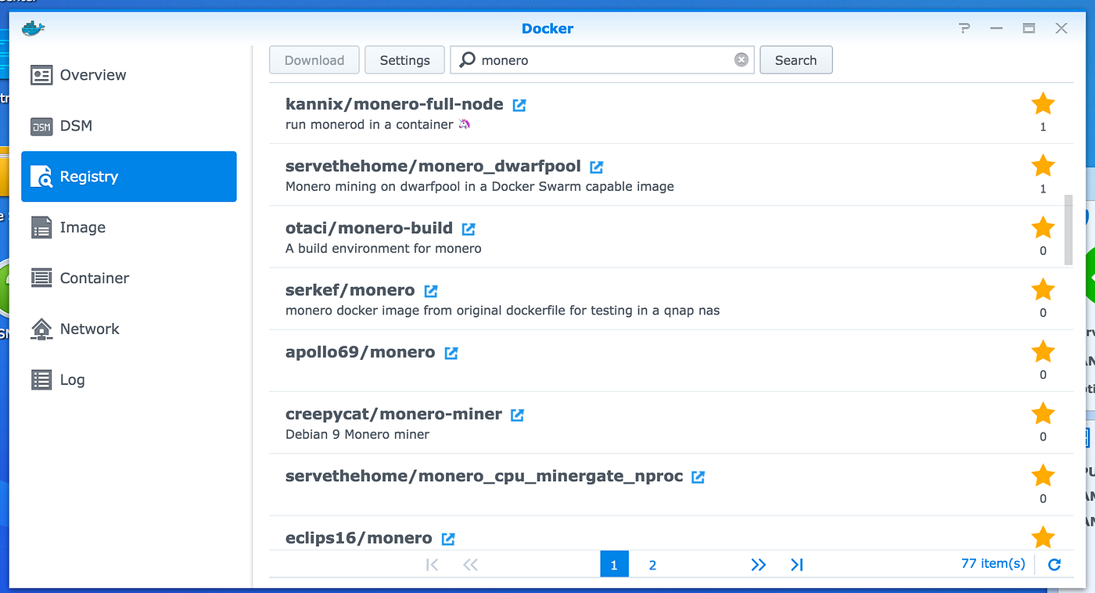Select otaci/monero-build image
The image size is (1095, 593).
671,237
